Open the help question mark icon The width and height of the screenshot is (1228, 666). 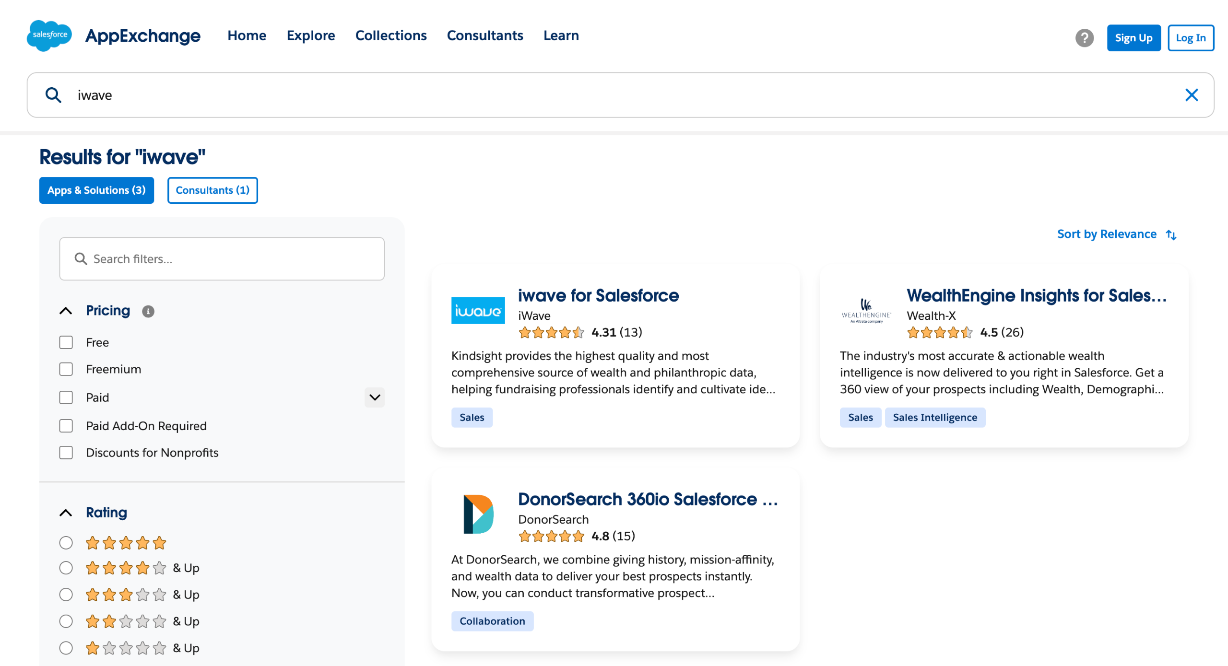(1084, 38)
